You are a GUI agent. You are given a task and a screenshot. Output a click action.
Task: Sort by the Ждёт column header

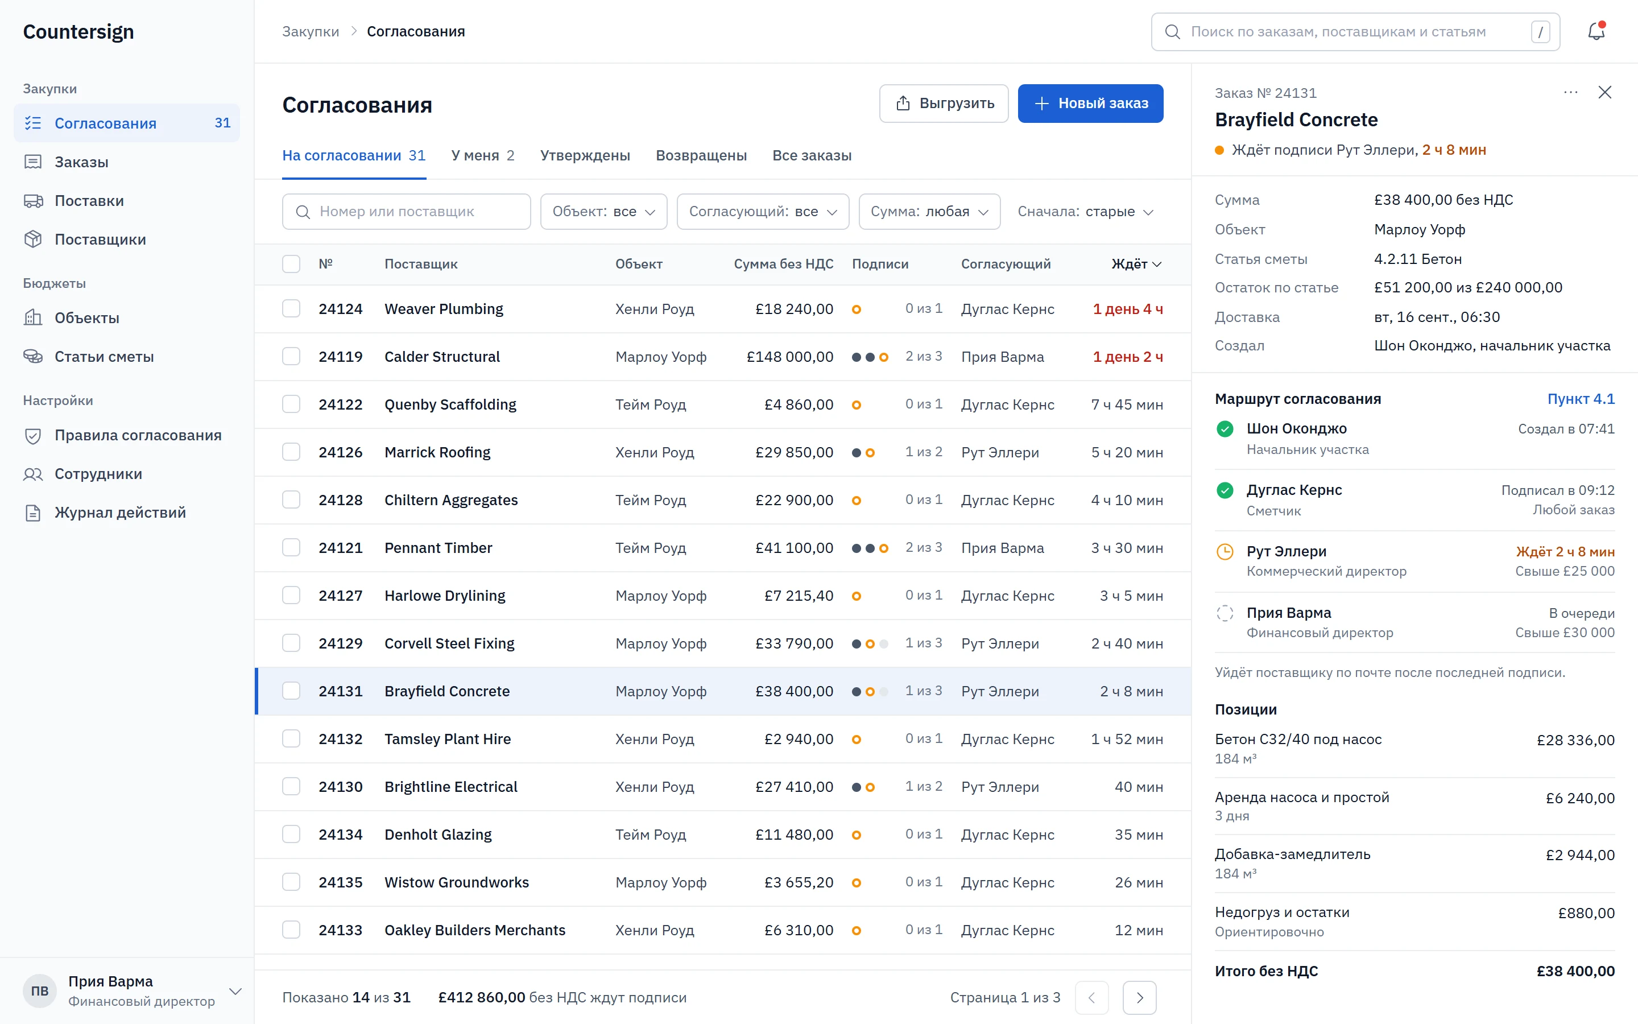[1136, 264]
